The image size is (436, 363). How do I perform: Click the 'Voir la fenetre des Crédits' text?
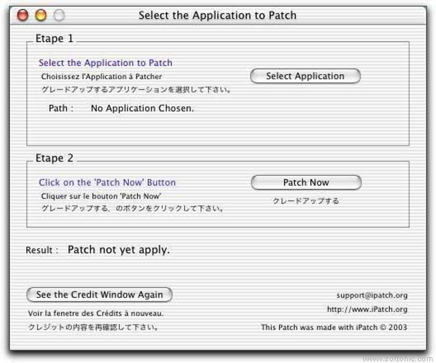click(95, 313)
